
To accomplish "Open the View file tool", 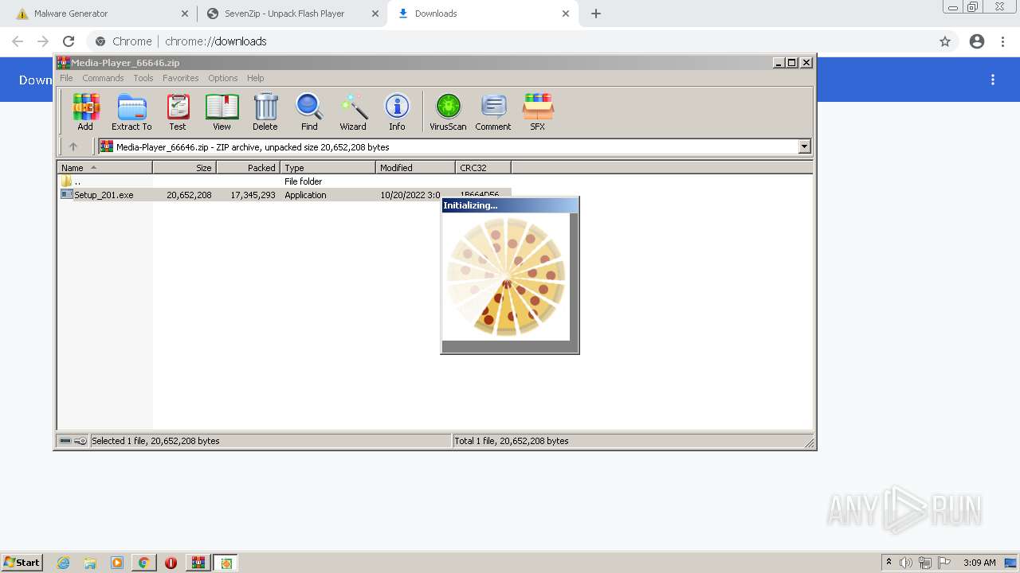I will [x=222, y=111].
